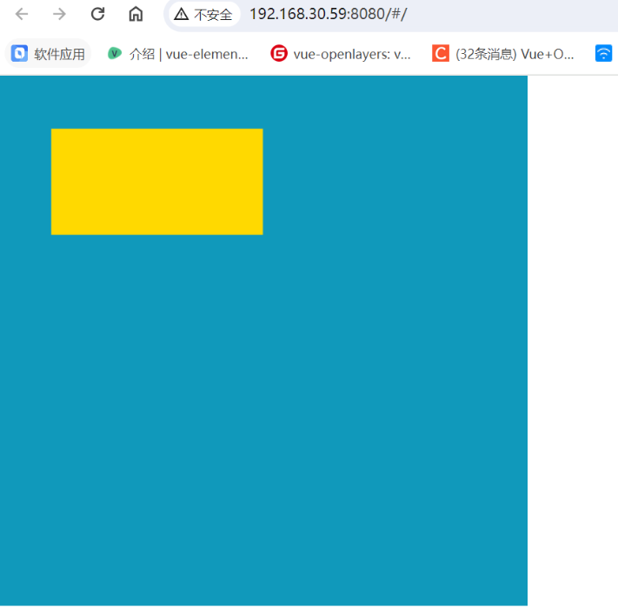618x614 pixels.
Task: Open the 软件应用 bookmark
Action: [48, 54]
